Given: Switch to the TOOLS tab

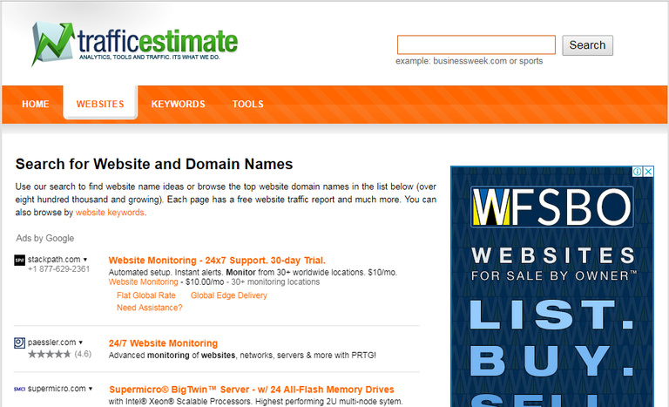Looking at the screenshot, I should click(x=247, y=105).
